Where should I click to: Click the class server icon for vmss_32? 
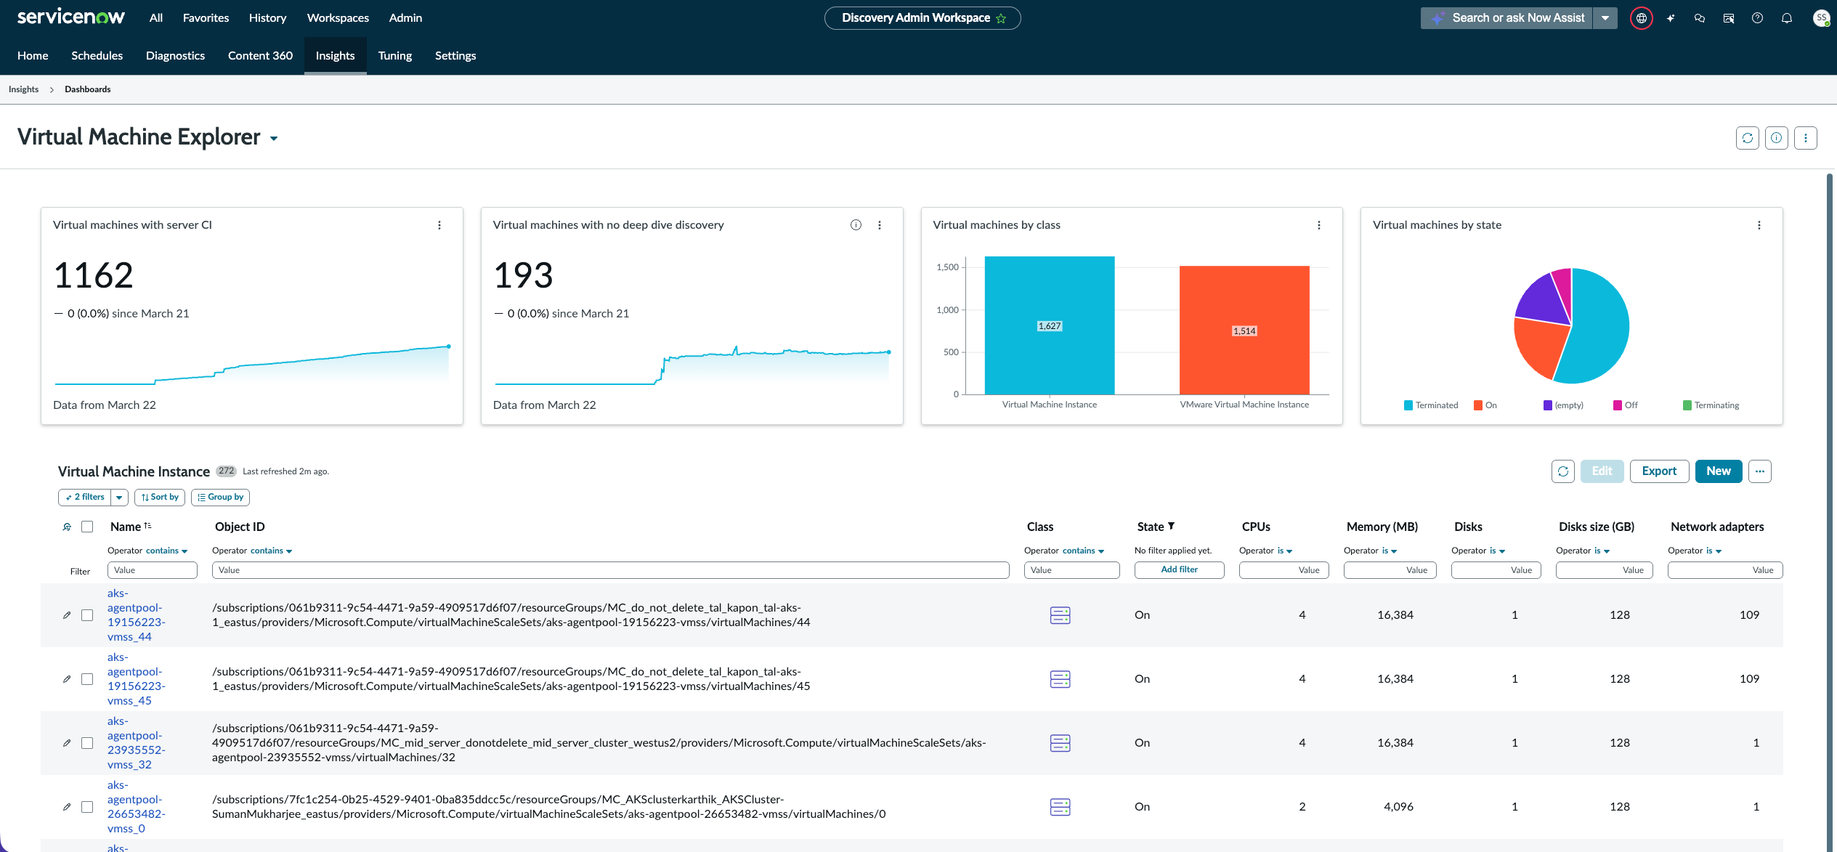click(x=1061, y=743)
